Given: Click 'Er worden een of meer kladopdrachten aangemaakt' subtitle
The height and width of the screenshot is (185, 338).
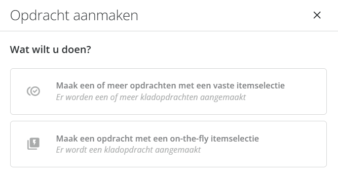Looking at the screenshot, I should [x=151, y=97].
